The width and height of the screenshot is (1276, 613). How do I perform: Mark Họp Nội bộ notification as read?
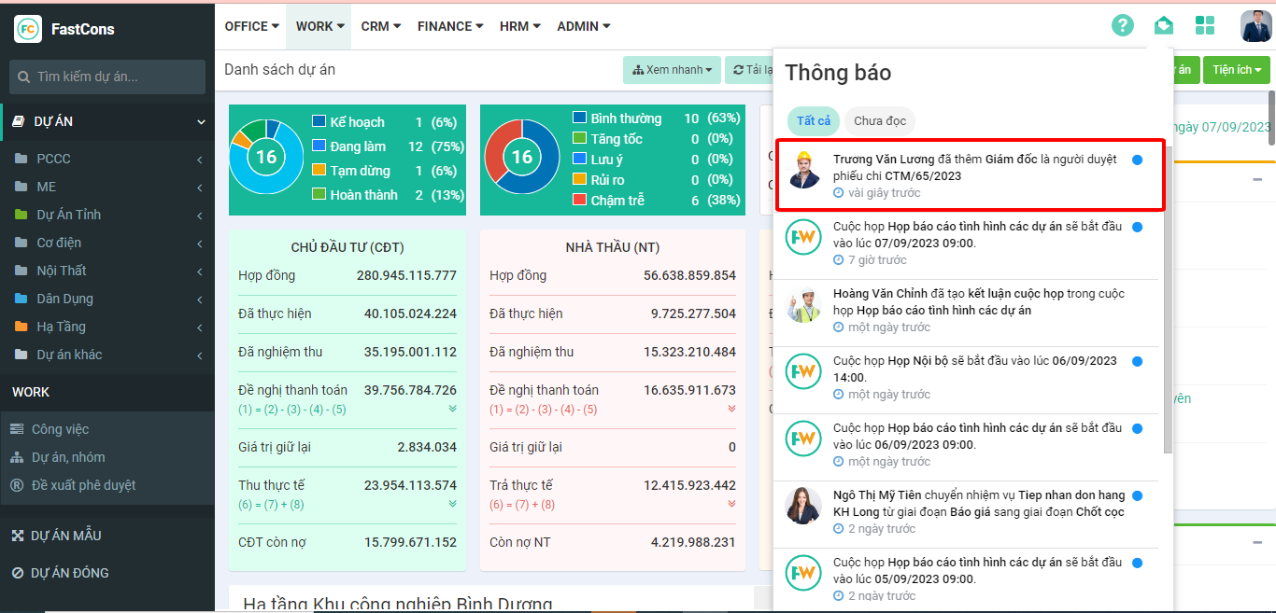[x=1137, y=362]
